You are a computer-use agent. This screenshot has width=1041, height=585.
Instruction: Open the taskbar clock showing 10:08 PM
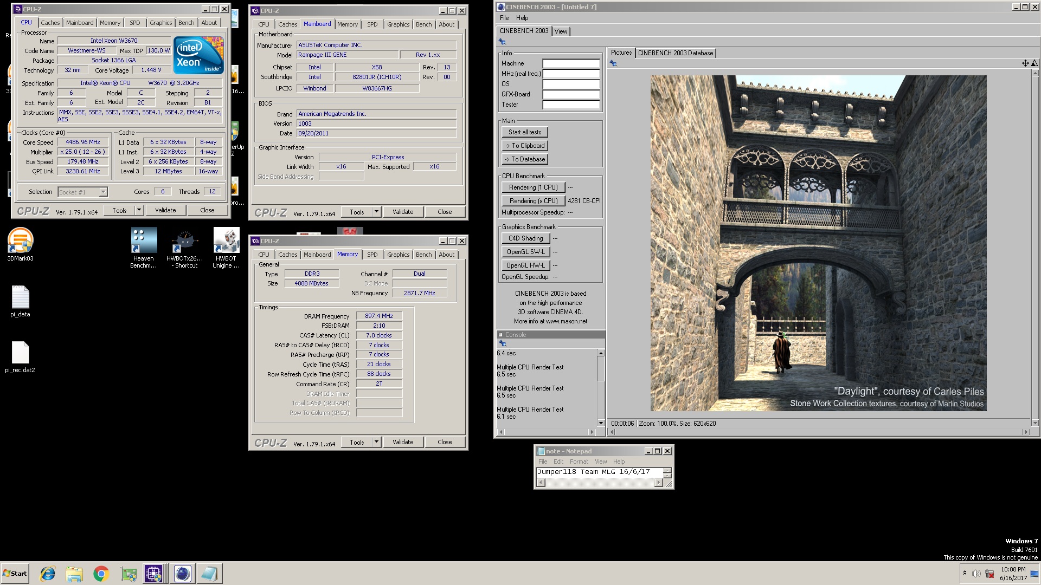[x=1013, y=574]
